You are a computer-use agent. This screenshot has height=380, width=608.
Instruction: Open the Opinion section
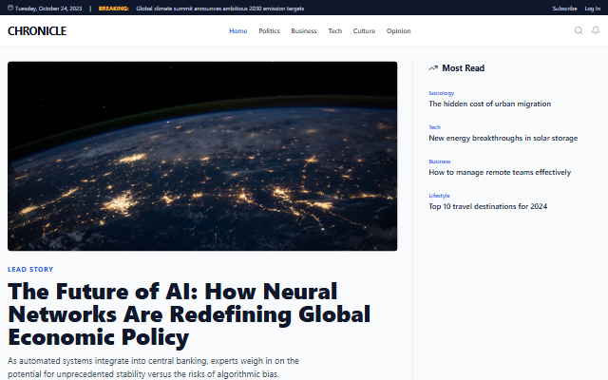(x=399, y=31)
